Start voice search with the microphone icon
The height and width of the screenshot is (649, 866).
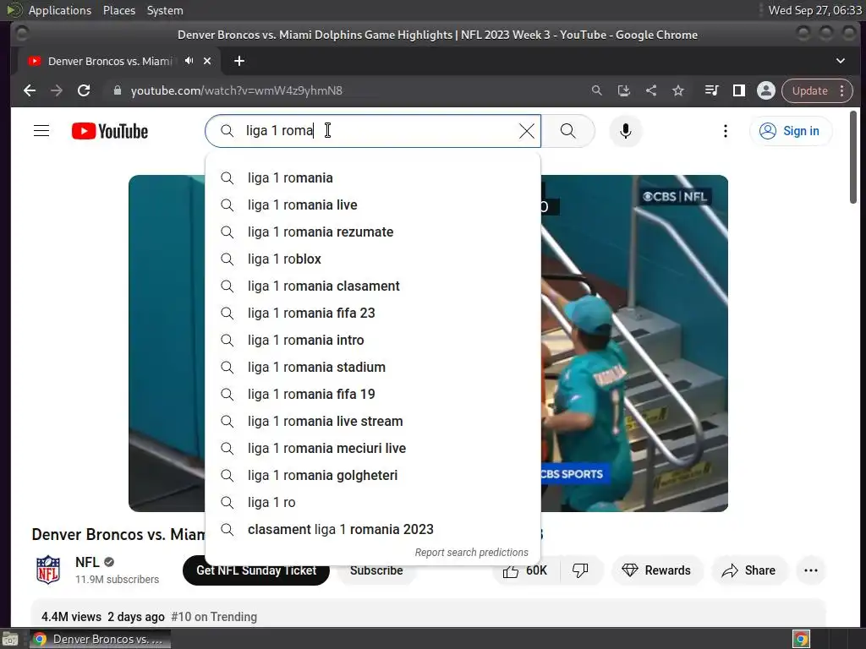click(625, 131)
